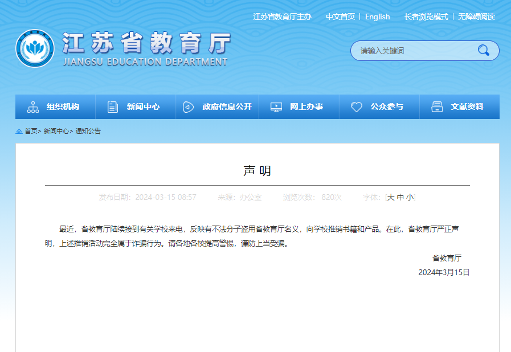Enable 无障碍阅读 accessibility reading mode
The image size is (511, 352).
[x=476, y=17]
